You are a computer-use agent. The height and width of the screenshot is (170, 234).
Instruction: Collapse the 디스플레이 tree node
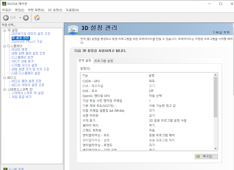[5, 46]
